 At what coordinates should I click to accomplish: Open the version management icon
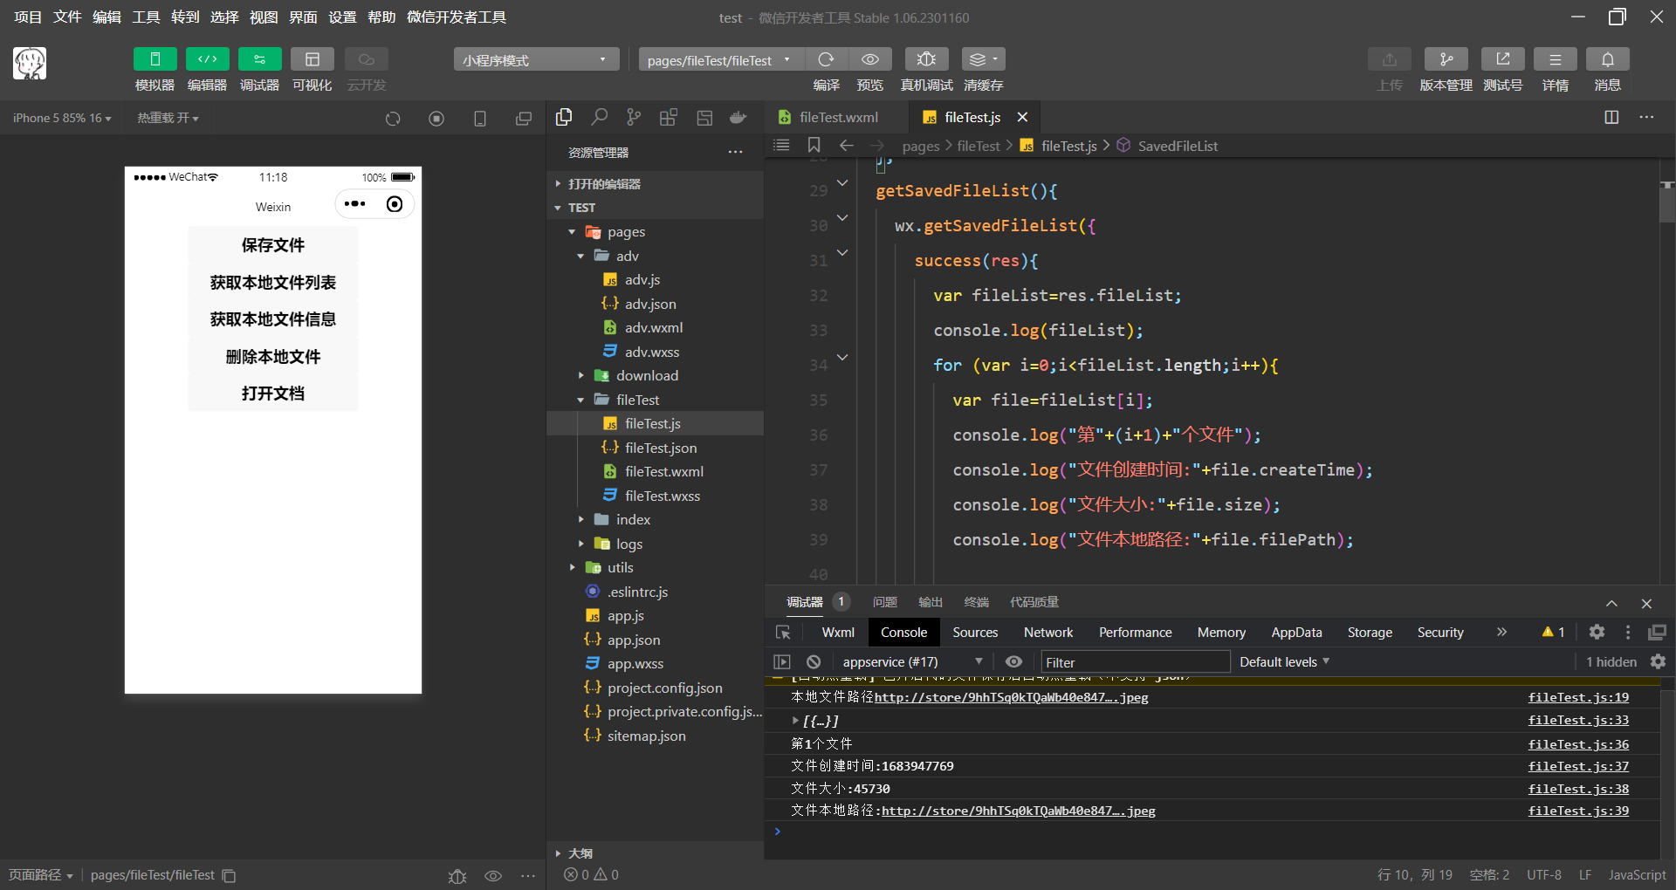pyautogui.click(x=1446, y=59)
